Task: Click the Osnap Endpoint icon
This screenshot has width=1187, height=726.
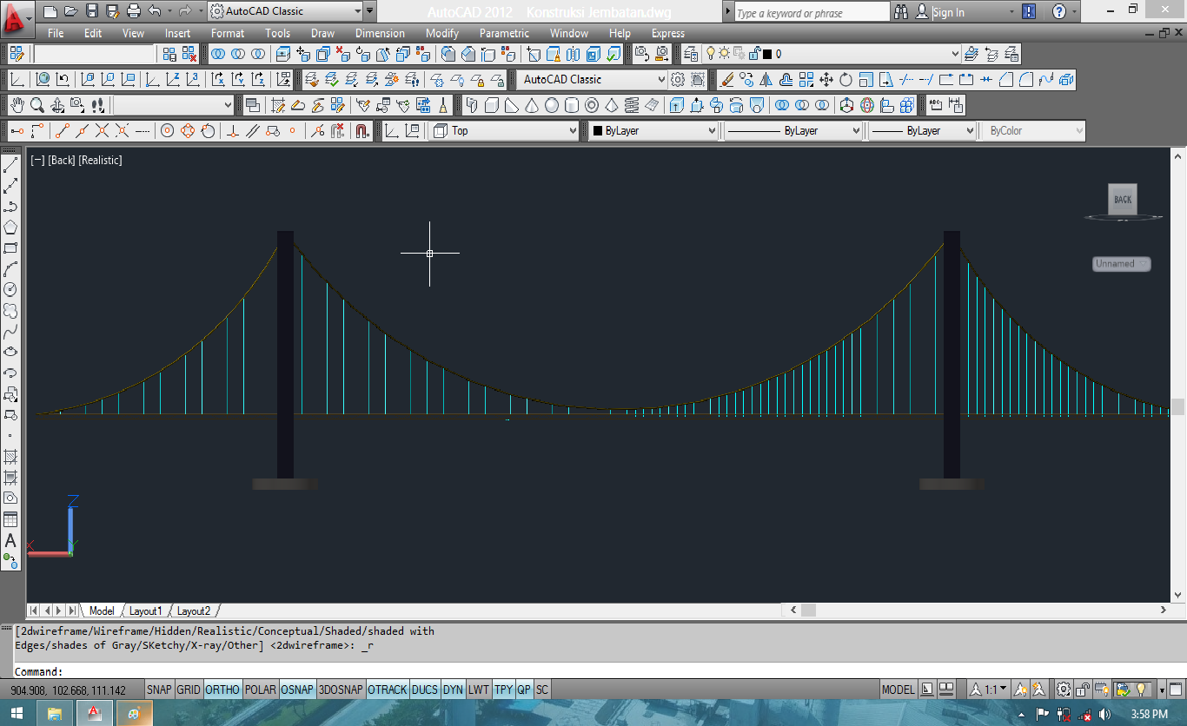Action: 62,131
